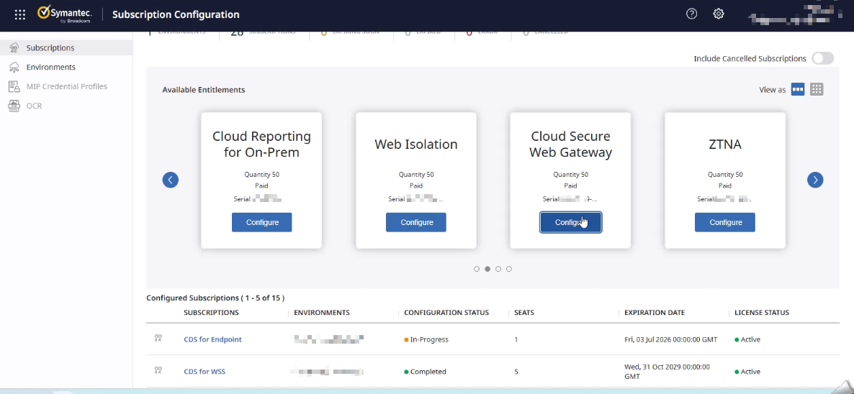This screenshot has height=394, width=854.
Task: Sort by SEATS column header
Action: (x=524, y=313)
